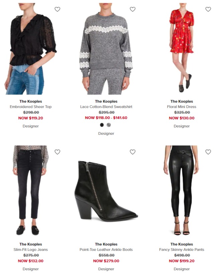Screen dimensions: 219x273
Task: Click The Kooples brand above Sheer Top
Action: click(x=31, y=101)
